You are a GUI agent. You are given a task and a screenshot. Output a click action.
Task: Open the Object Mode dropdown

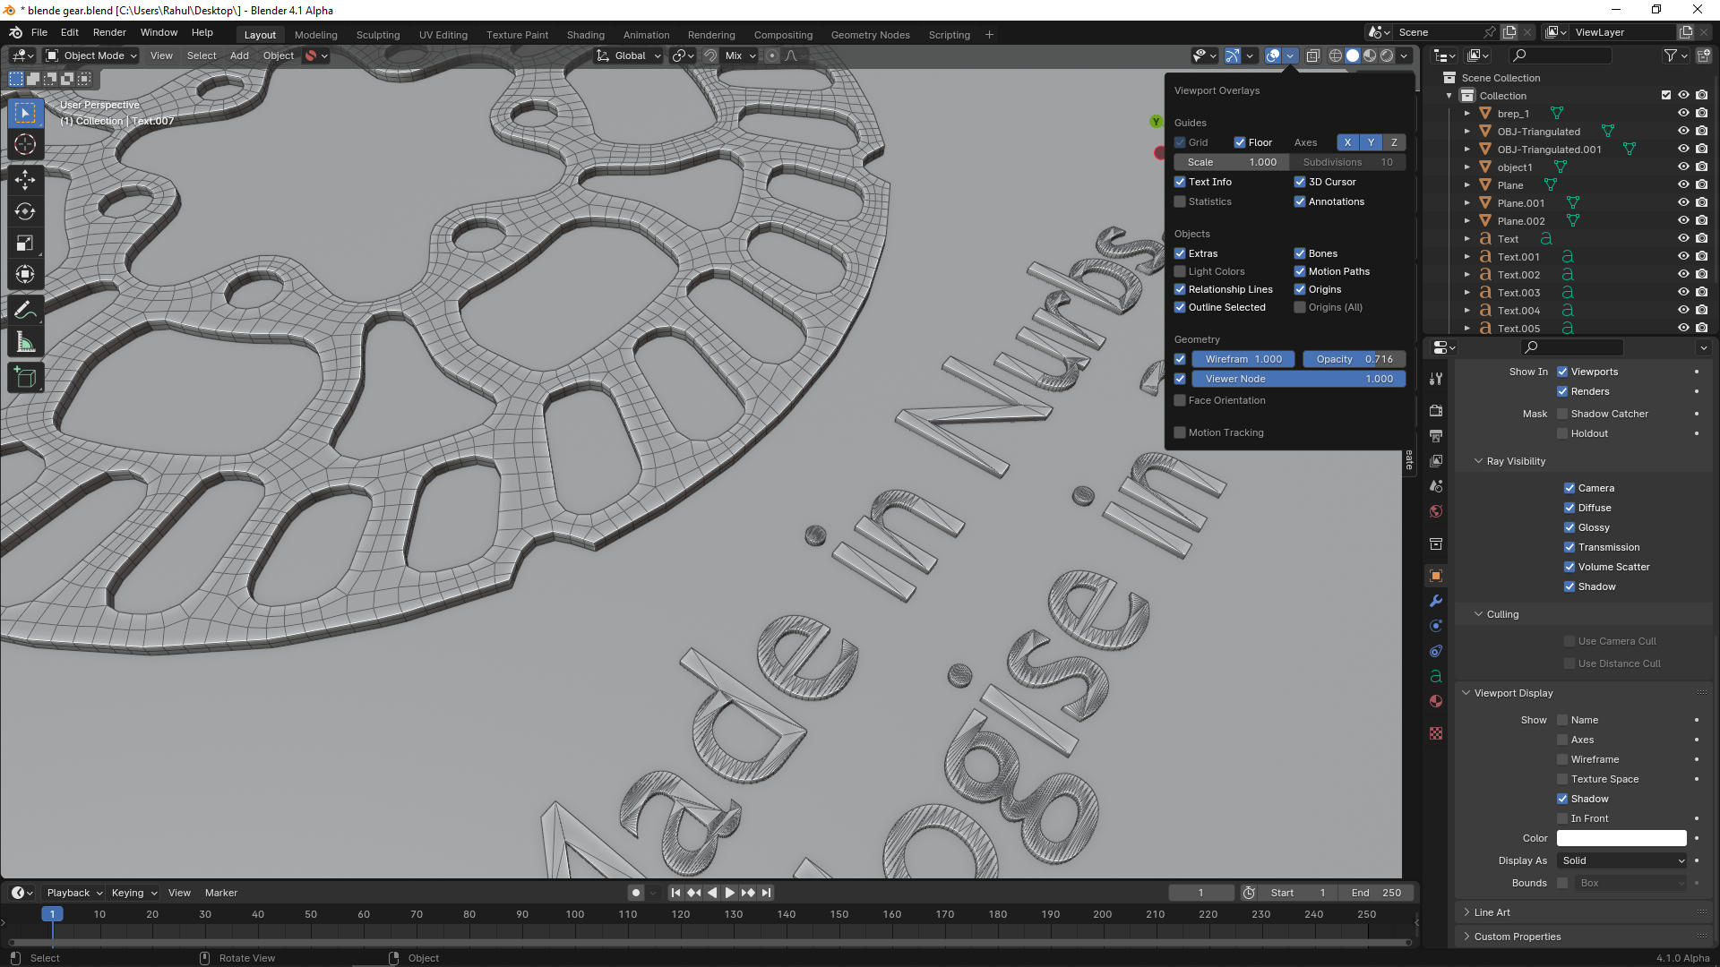tap(91, 56)
